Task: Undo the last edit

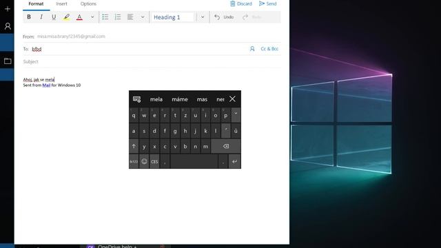Action: pyautogui.click(x=224, y=17)
